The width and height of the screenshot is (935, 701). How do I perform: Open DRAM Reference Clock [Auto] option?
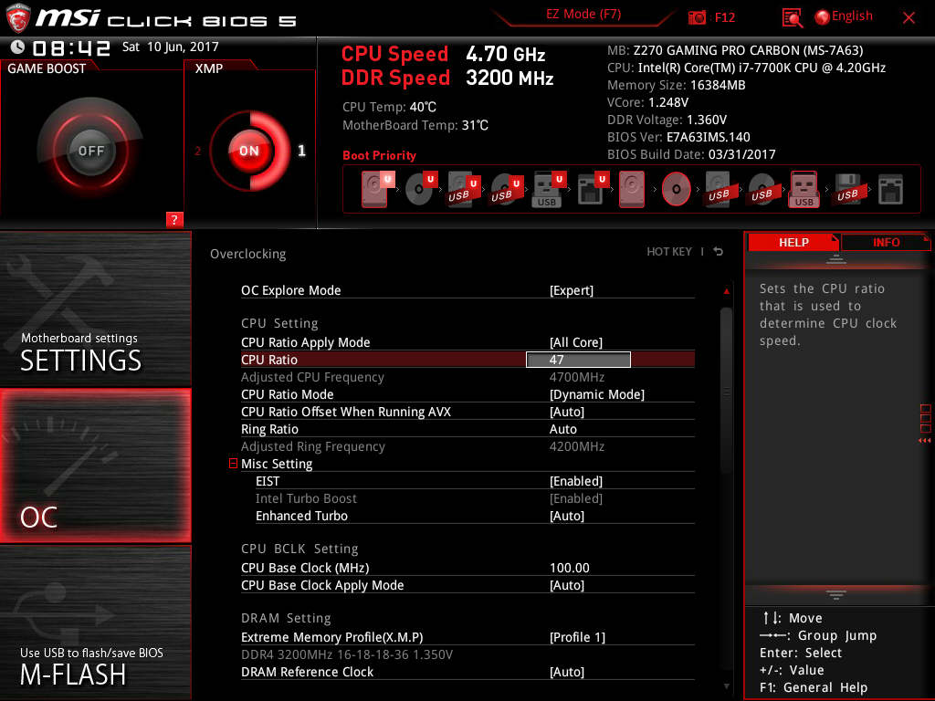(x=467, y=672)
